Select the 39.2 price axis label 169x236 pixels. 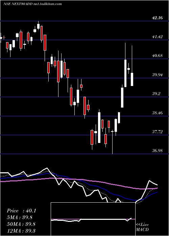156,94
